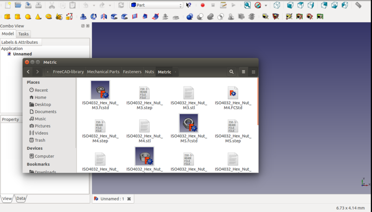Switch to the Data tab
The image size is (372, 212).
21,199
